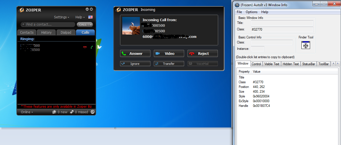Open the AutoIt Help menu

265,12
